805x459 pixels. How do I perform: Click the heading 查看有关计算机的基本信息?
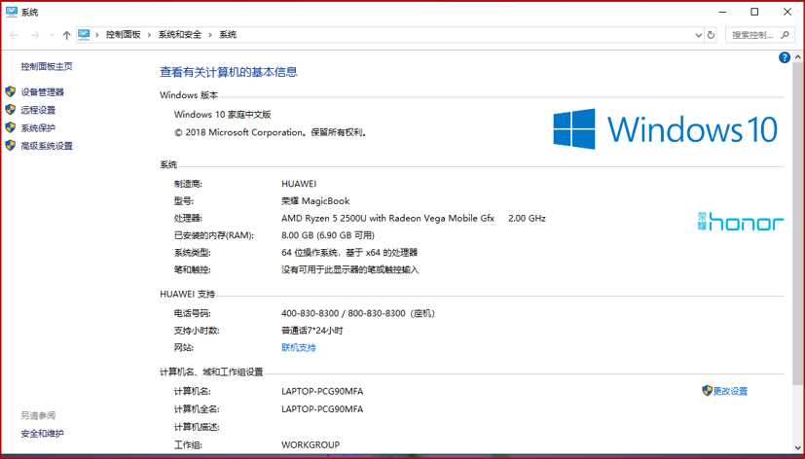tap(229, 72)
